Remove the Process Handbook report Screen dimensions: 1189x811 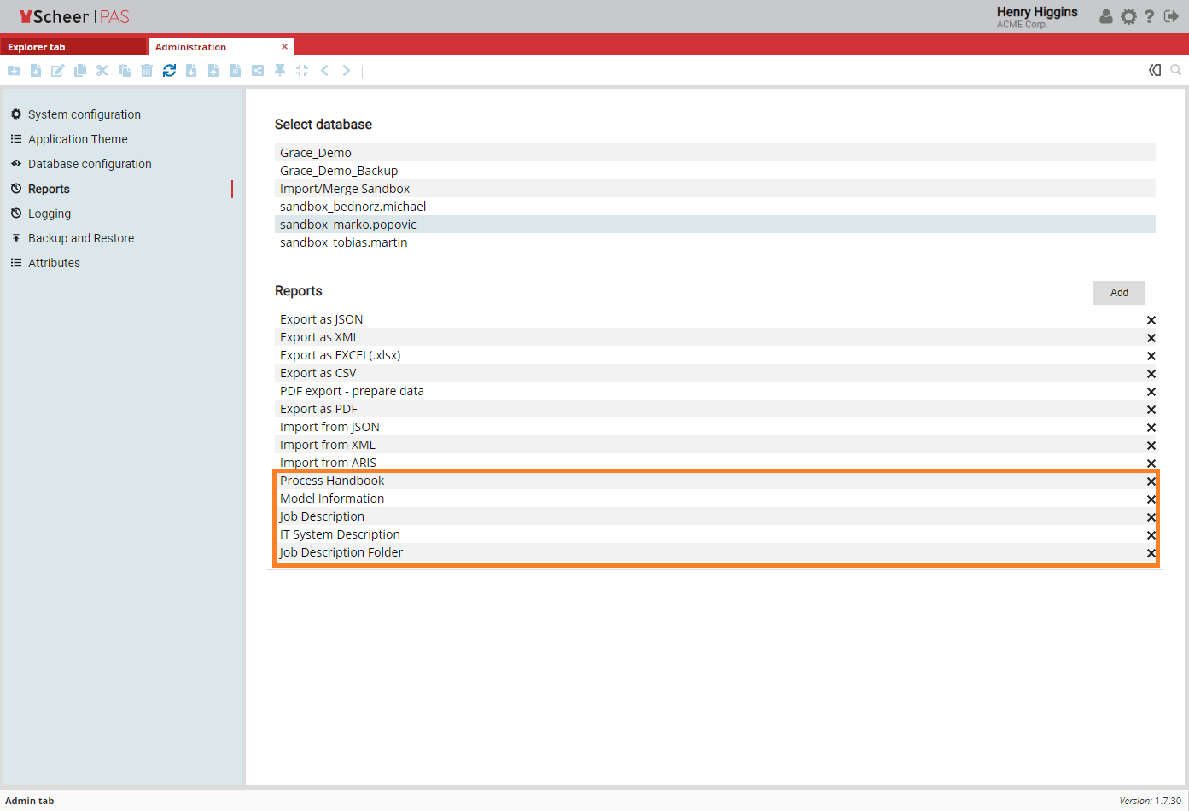point(1151,481)
